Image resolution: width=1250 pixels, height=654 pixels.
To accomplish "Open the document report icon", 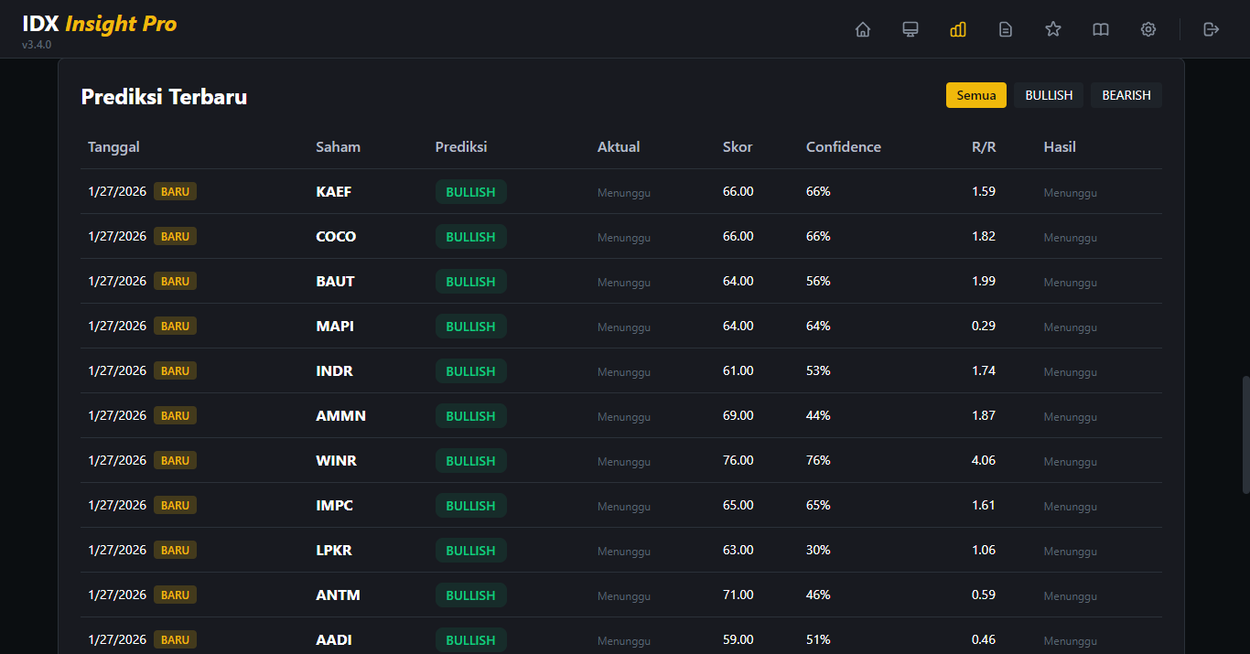I will 1006,29.
